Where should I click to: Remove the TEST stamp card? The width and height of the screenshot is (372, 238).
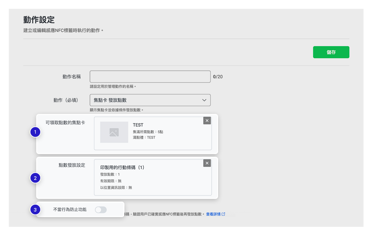pos(207,121)
